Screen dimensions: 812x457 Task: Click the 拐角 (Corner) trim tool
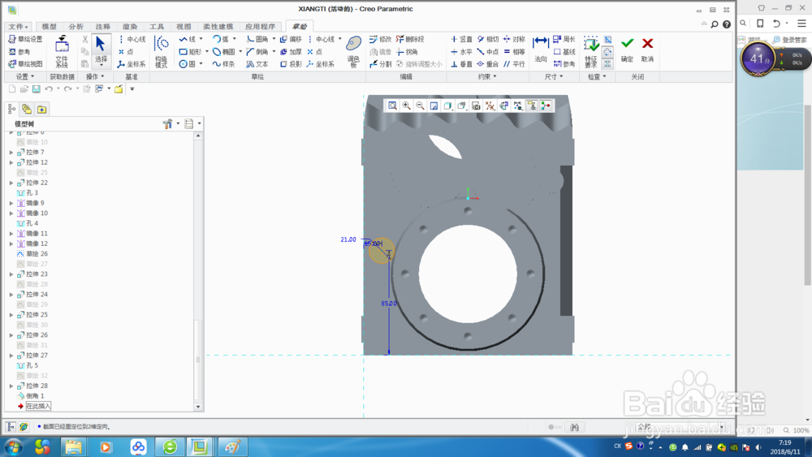(407, 52)
